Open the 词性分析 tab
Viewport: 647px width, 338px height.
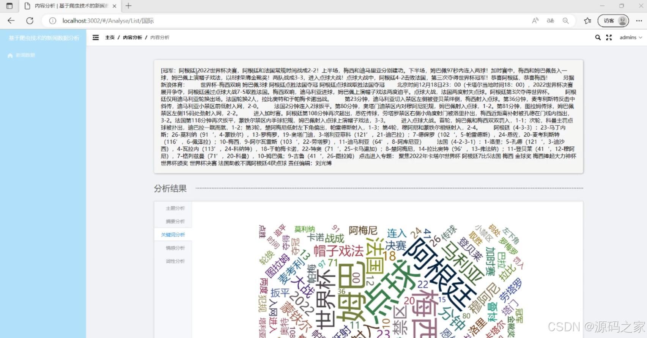[175, 261]
